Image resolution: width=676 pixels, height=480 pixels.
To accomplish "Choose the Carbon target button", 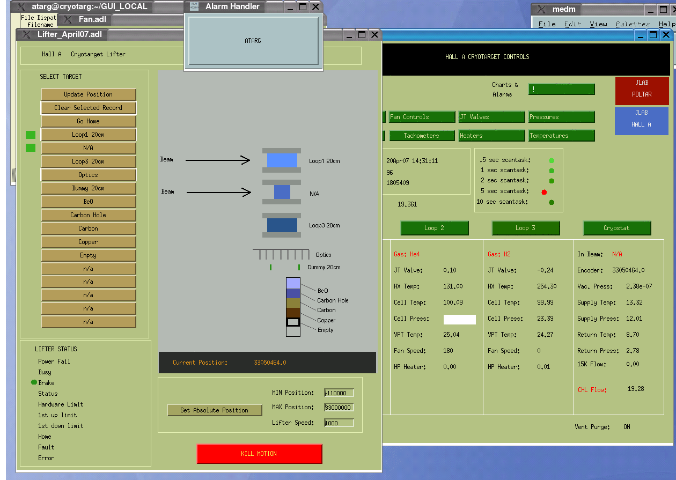I will [x=89, y=228].
